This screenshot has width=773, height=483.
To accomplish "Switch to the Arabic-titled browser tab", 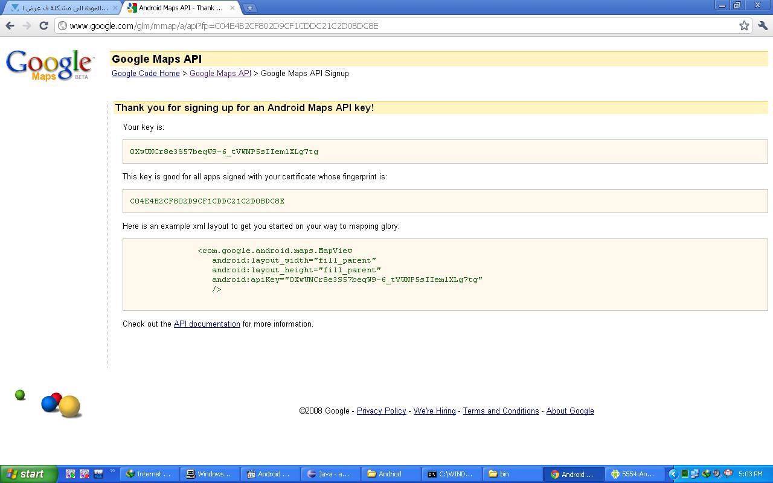I will 63,8.
